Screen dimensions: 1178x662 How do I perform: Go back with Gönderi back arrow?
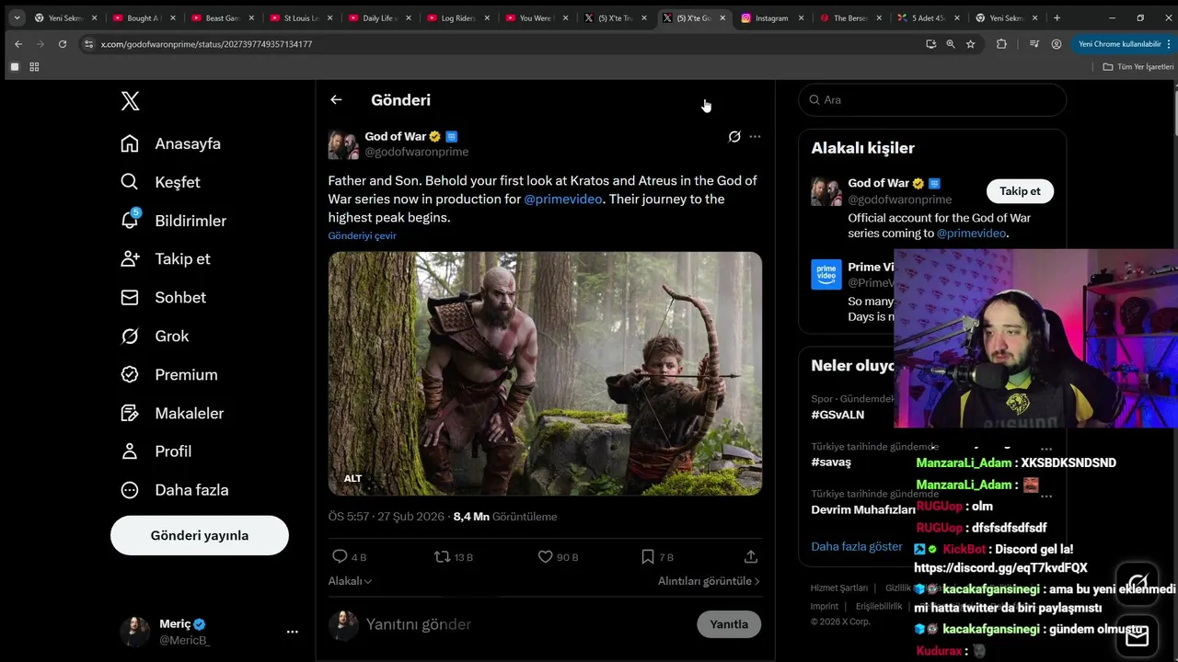[336, 99]
